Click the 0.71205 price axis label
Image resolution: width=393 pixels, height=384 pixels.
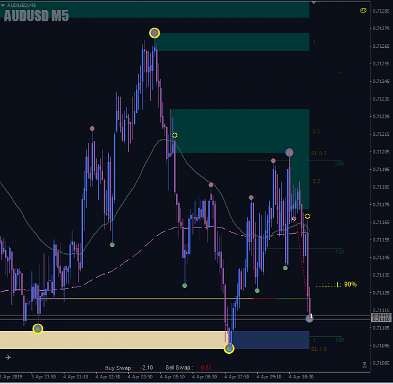click(381, 152)
